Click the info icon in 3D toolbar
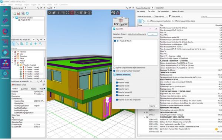The image size is (222, 140). tap(90, 13)
